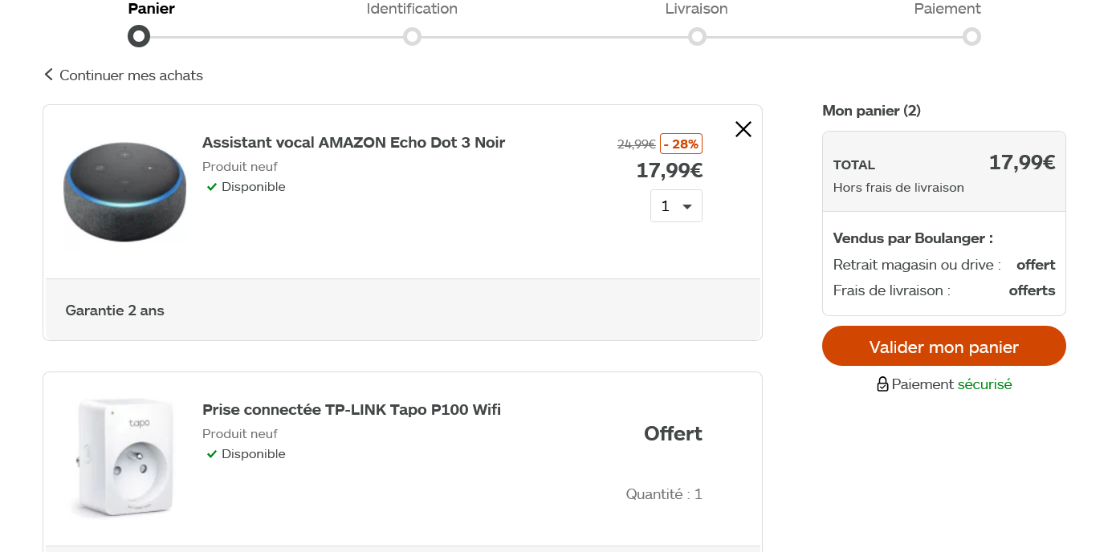Go to the Identification step label

412,9
